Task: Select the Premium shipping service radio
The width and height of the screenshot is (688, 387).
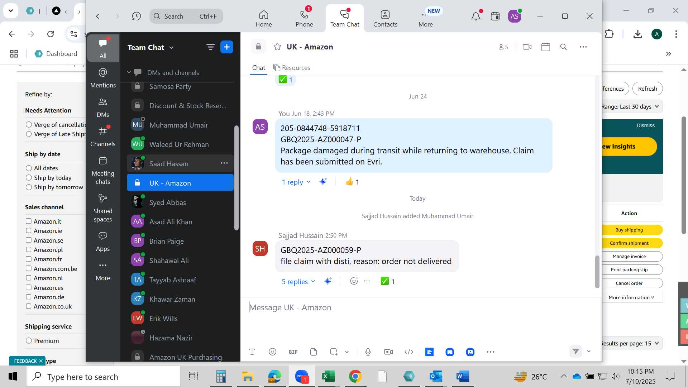Action: 29,341
